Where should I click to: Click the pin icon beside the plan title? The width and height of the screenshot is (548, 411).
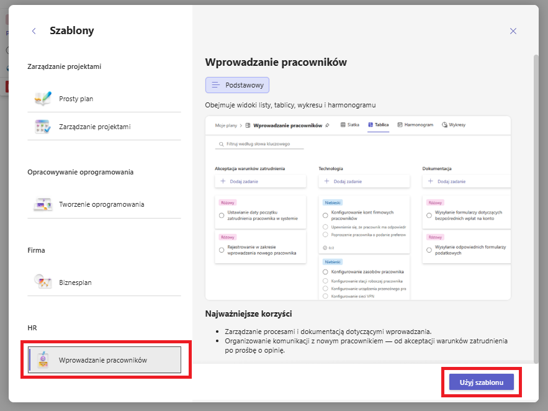coord(328,125)
